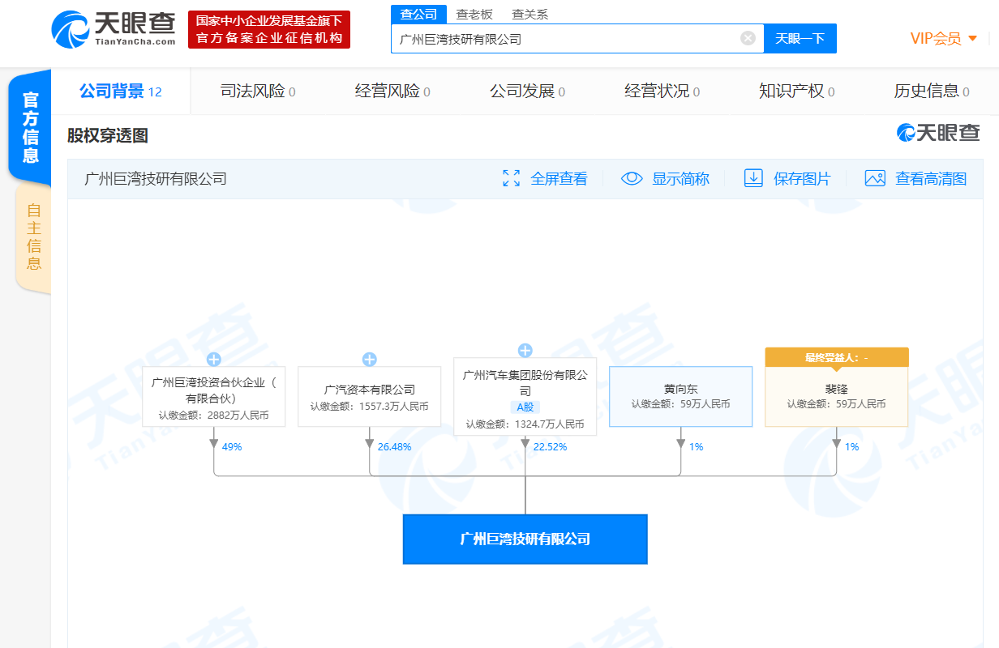
Task: Open the 经营风险 tab
Action: click(392, 92)
